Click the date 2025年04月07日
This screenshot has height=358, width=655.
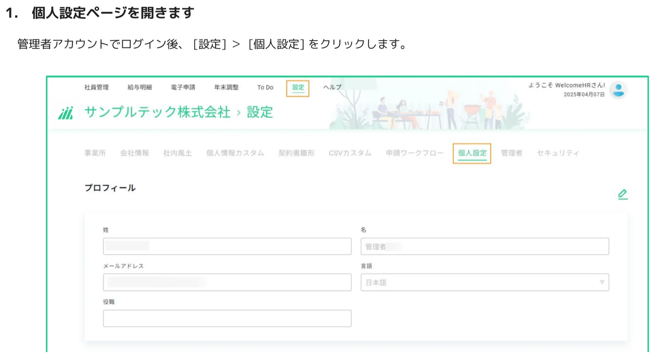point(584,94)
